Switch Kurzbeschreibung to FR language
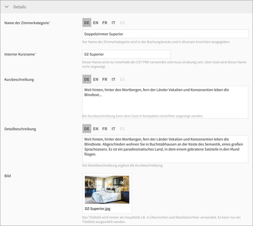 [105, 79]
